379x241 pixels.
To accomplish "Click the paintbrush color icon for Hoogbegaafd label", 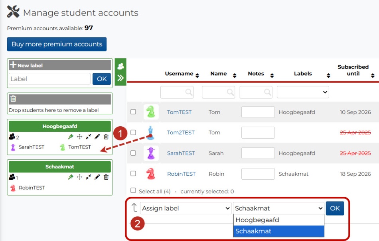I will [71, 137].
